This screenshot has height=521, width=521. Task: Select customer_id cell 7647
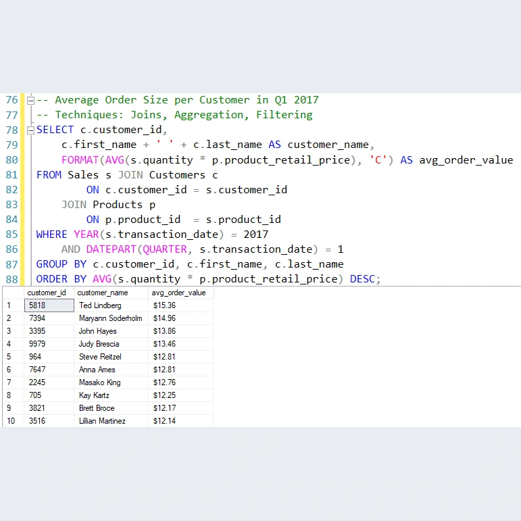[49, 370]
